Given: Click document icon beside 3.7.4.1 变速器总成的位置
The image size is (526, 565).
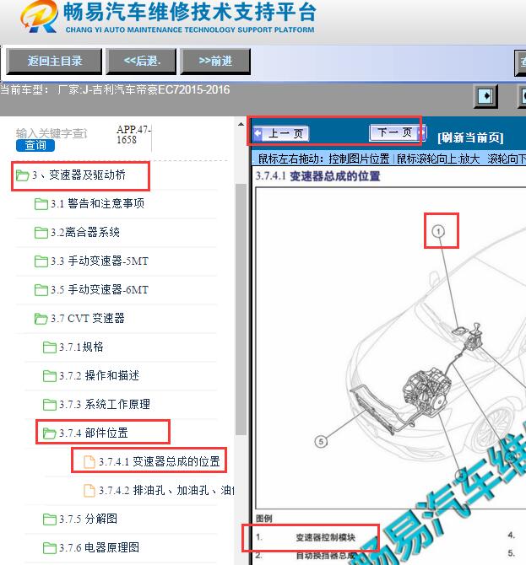Looking at the screenshot, I should point(89,462).
